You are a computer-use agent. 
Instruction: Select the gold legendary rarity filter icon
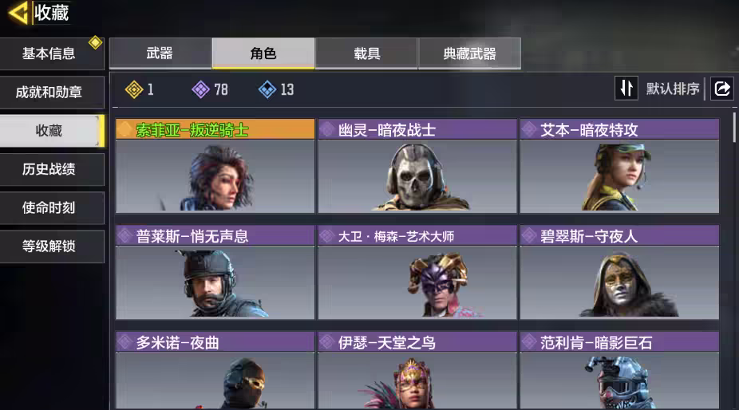tap(134, 89)
